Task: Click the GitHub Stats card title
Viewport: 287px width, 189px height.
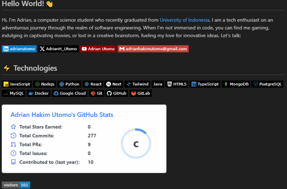Action: [62, 115]
